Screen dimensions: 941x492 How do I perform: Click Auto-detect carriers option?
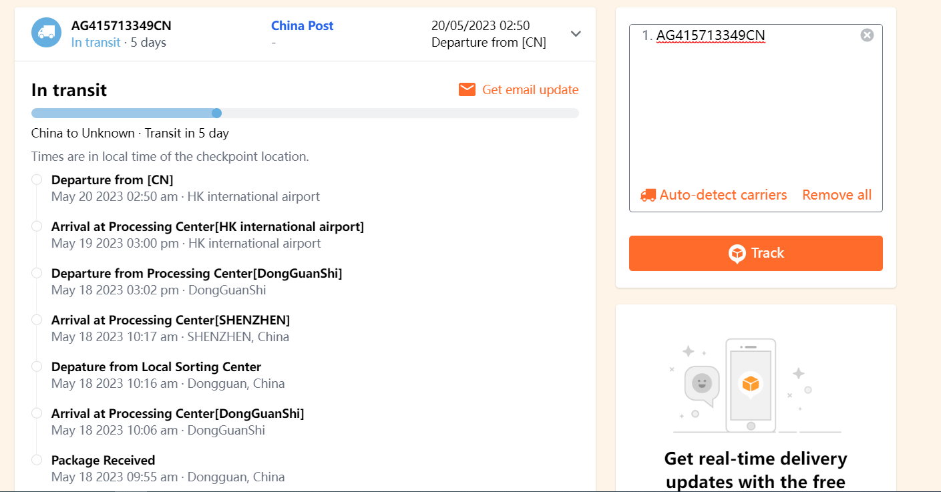723,195
